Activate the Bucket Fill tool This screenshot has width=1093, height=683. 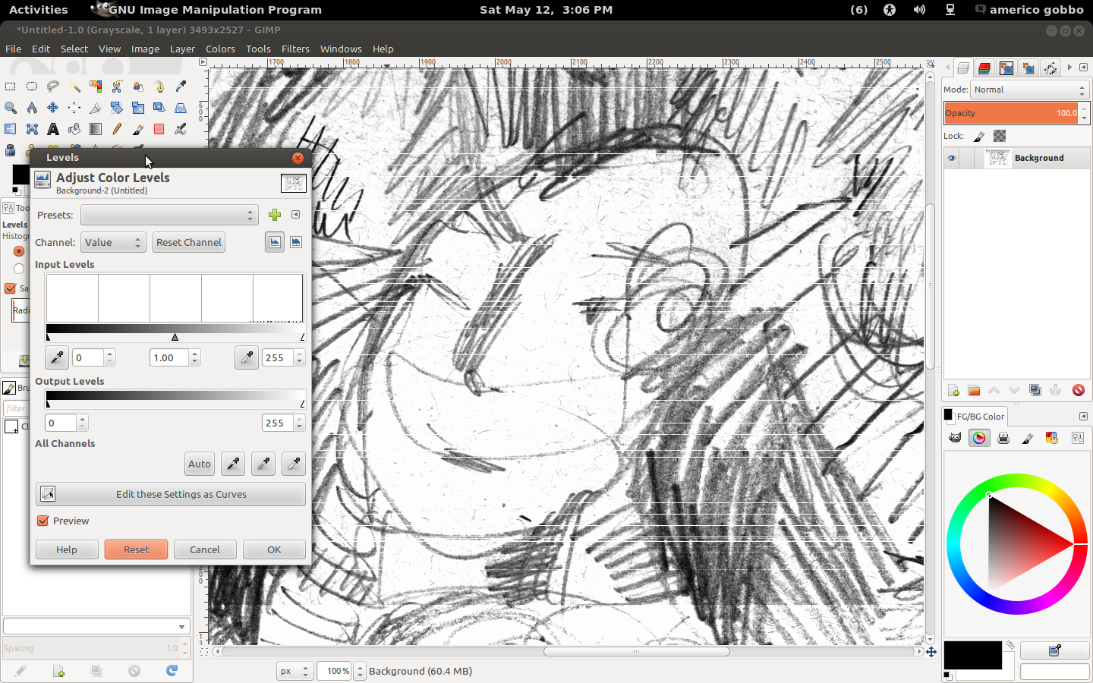(74, 129)
